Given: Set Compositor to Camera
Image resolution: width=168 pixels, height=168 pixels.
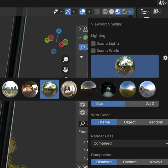Looking at the screenshot, I should [130, 162].
